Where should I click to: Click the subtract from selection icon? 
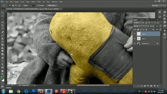[x=16, y=5]
